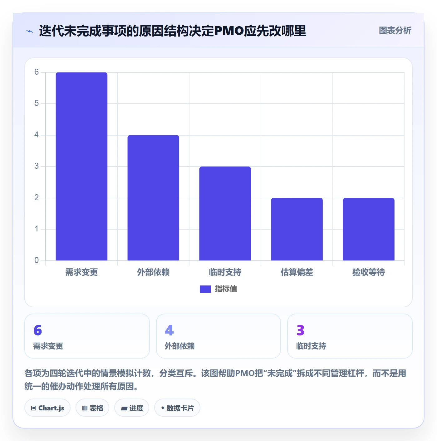Click the square icon in the Chart.js chip
This screenshot has width=437, height=441.
34,408
